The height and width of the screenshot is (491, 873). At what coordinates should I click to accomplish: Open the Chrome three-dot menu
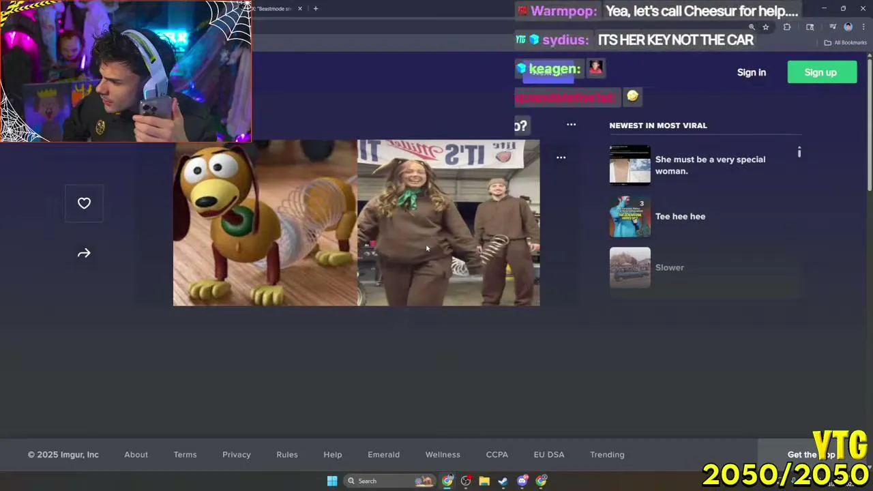pyautogui.click(x=863, y=27)
